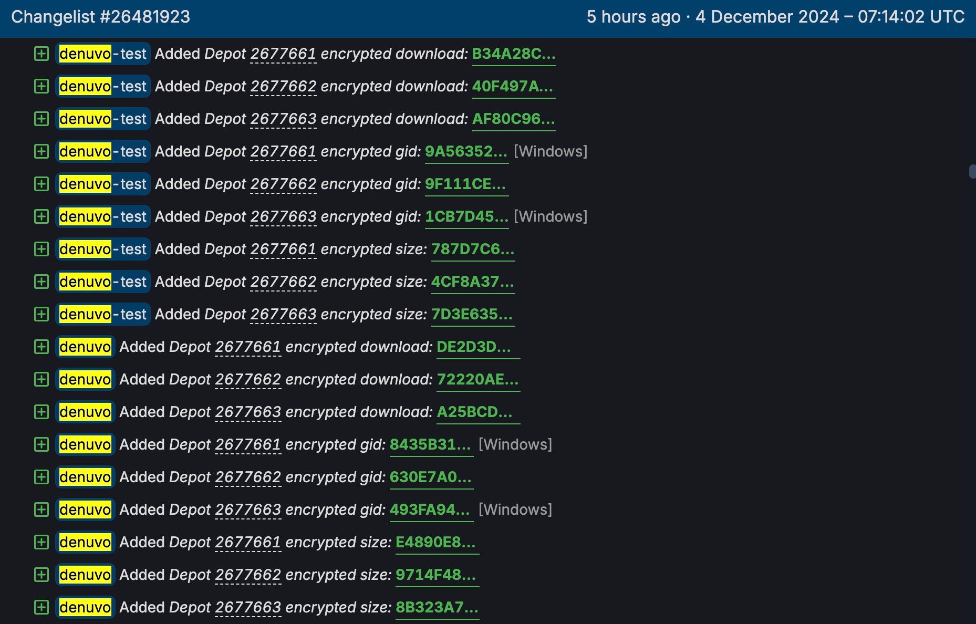Click hash link 1CB7D45
976x624 pixels.
466,216
